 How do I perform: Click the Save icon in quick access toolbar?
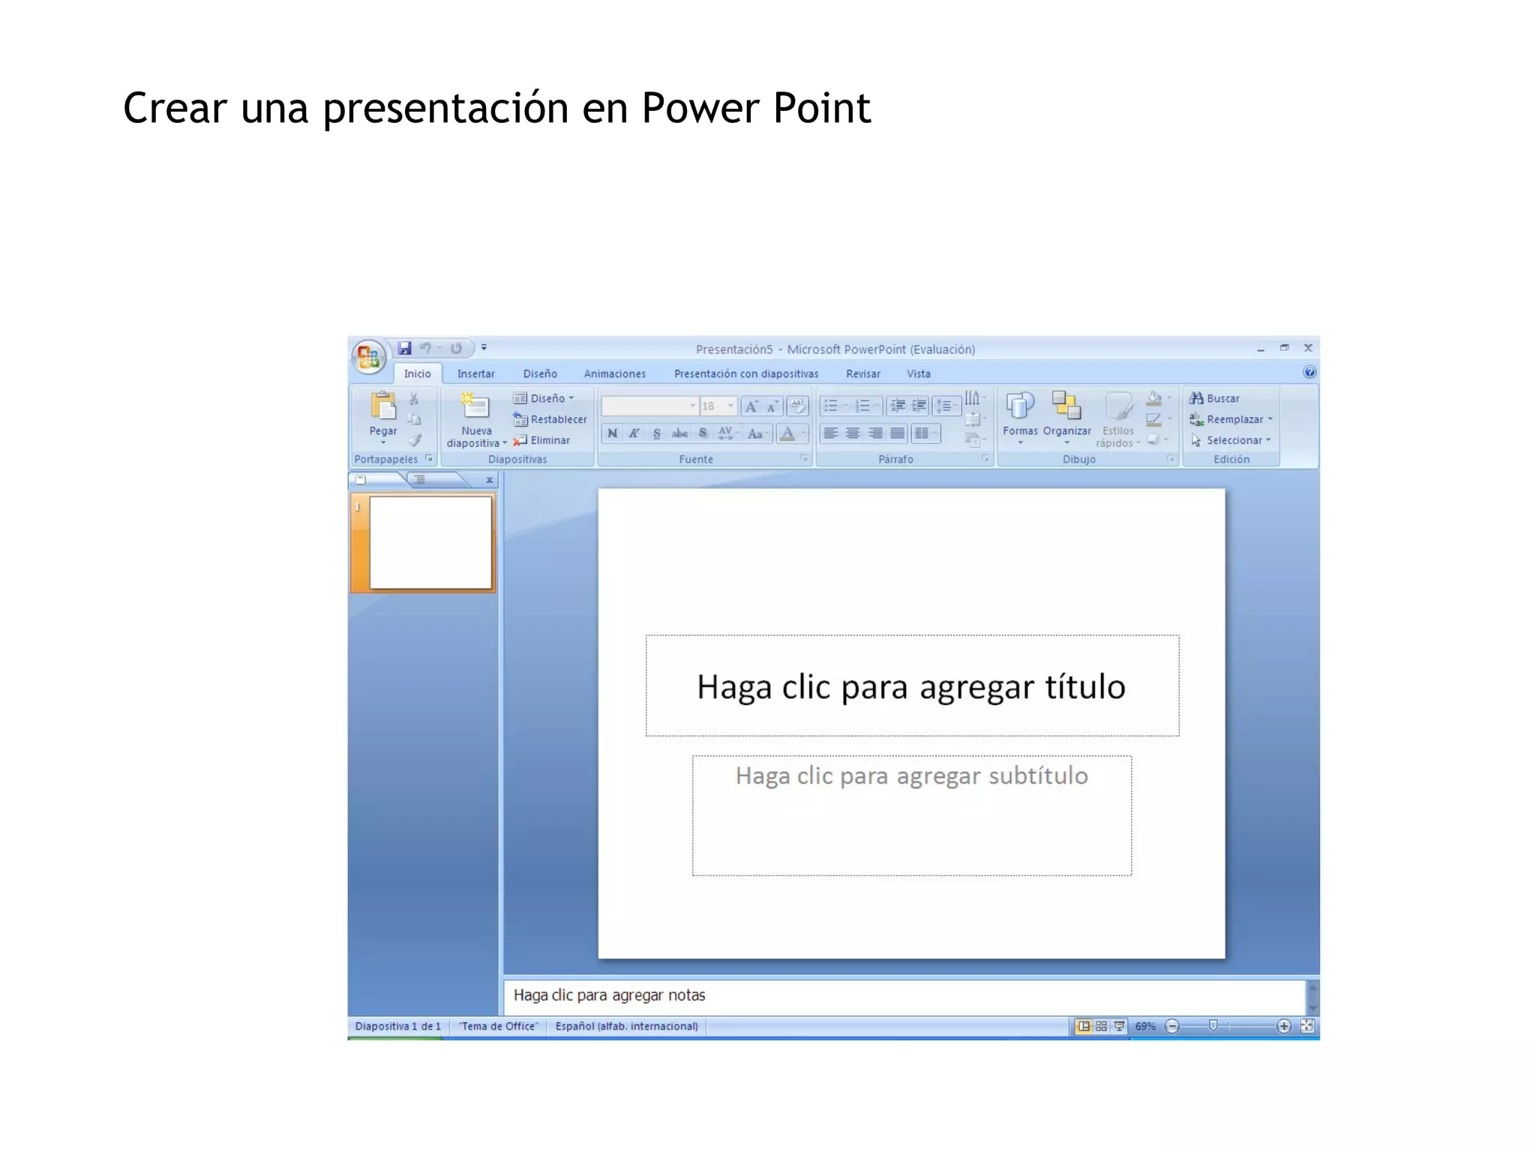coord(405,348)
